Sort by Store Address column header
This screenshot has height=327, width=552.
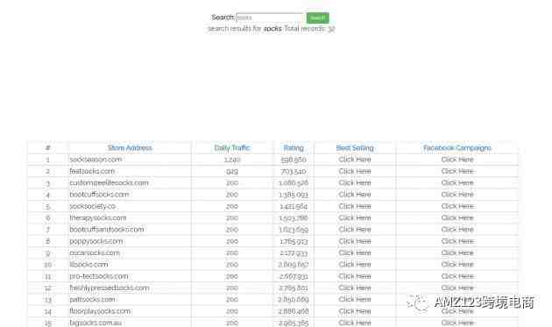pos(130,148)
